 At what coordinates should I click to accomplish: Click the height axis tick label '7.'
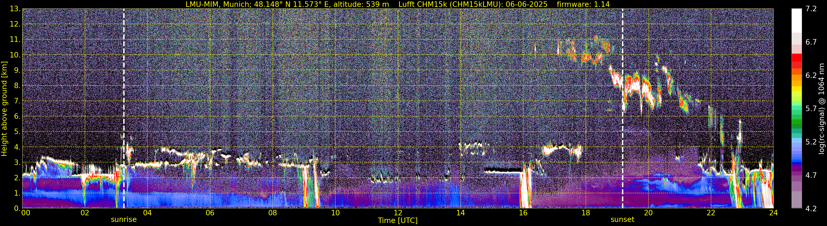point(17,101)
